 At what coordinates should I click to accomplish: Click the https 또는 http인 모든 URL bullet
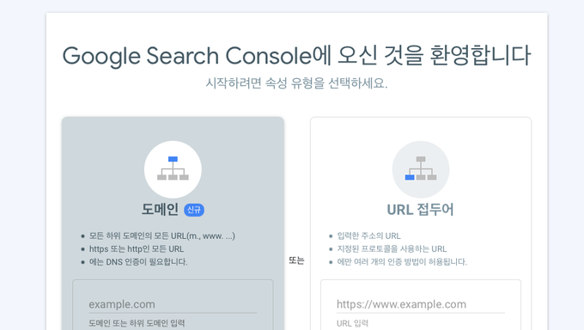(137, 249)
